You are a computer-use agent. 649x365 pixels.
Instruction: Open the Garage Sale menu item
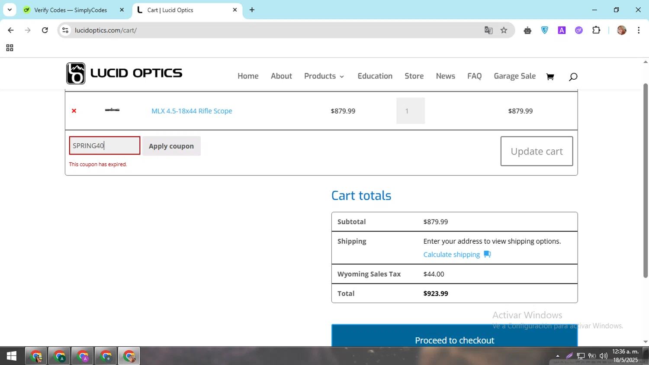(515, 76)
